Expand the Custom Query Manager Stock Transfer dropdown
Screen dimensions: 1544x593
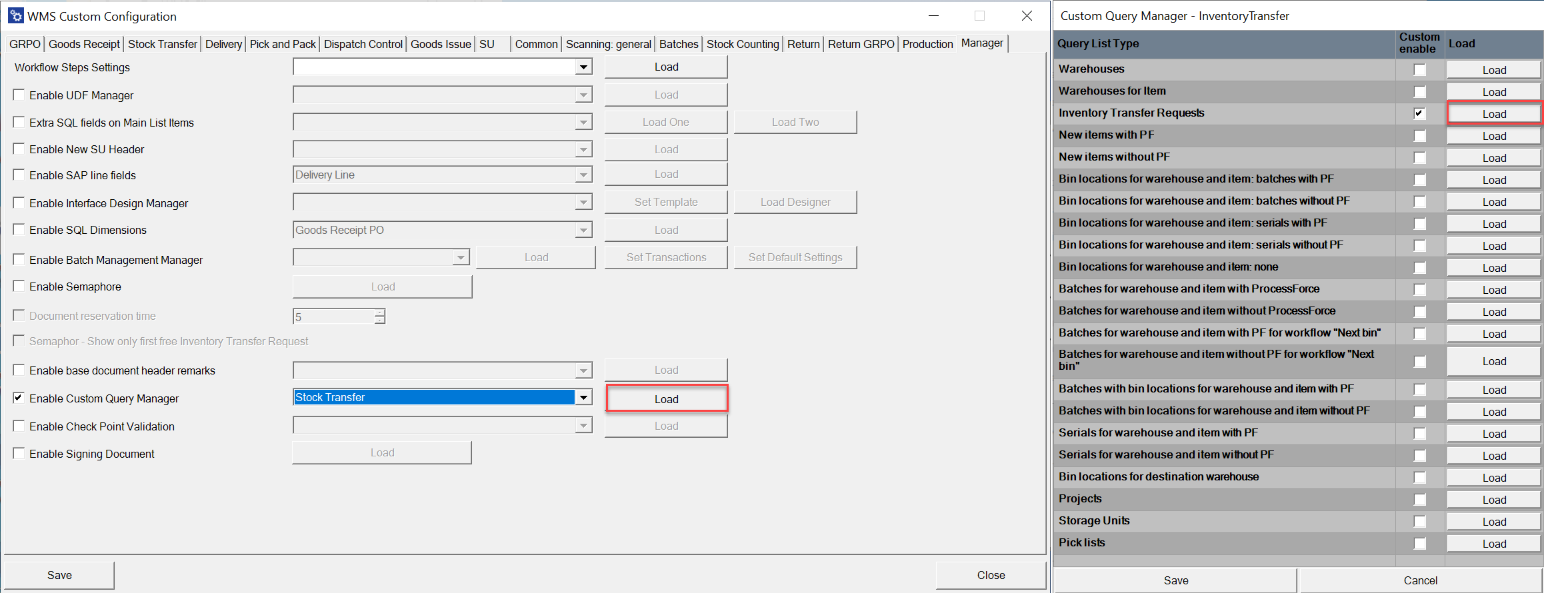coord(583,398)
